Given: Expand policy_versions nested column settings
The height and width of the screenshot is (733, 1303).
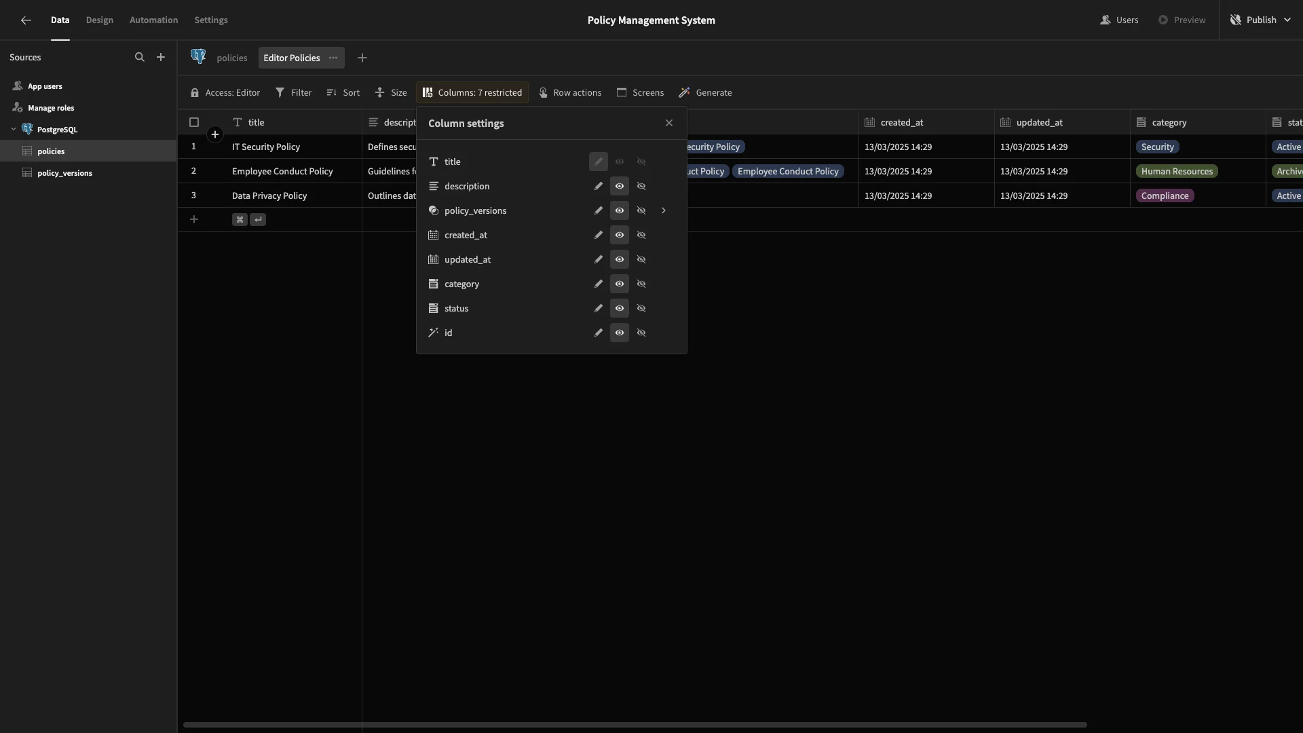Looking at the screenshot, I should pos(664,210).
